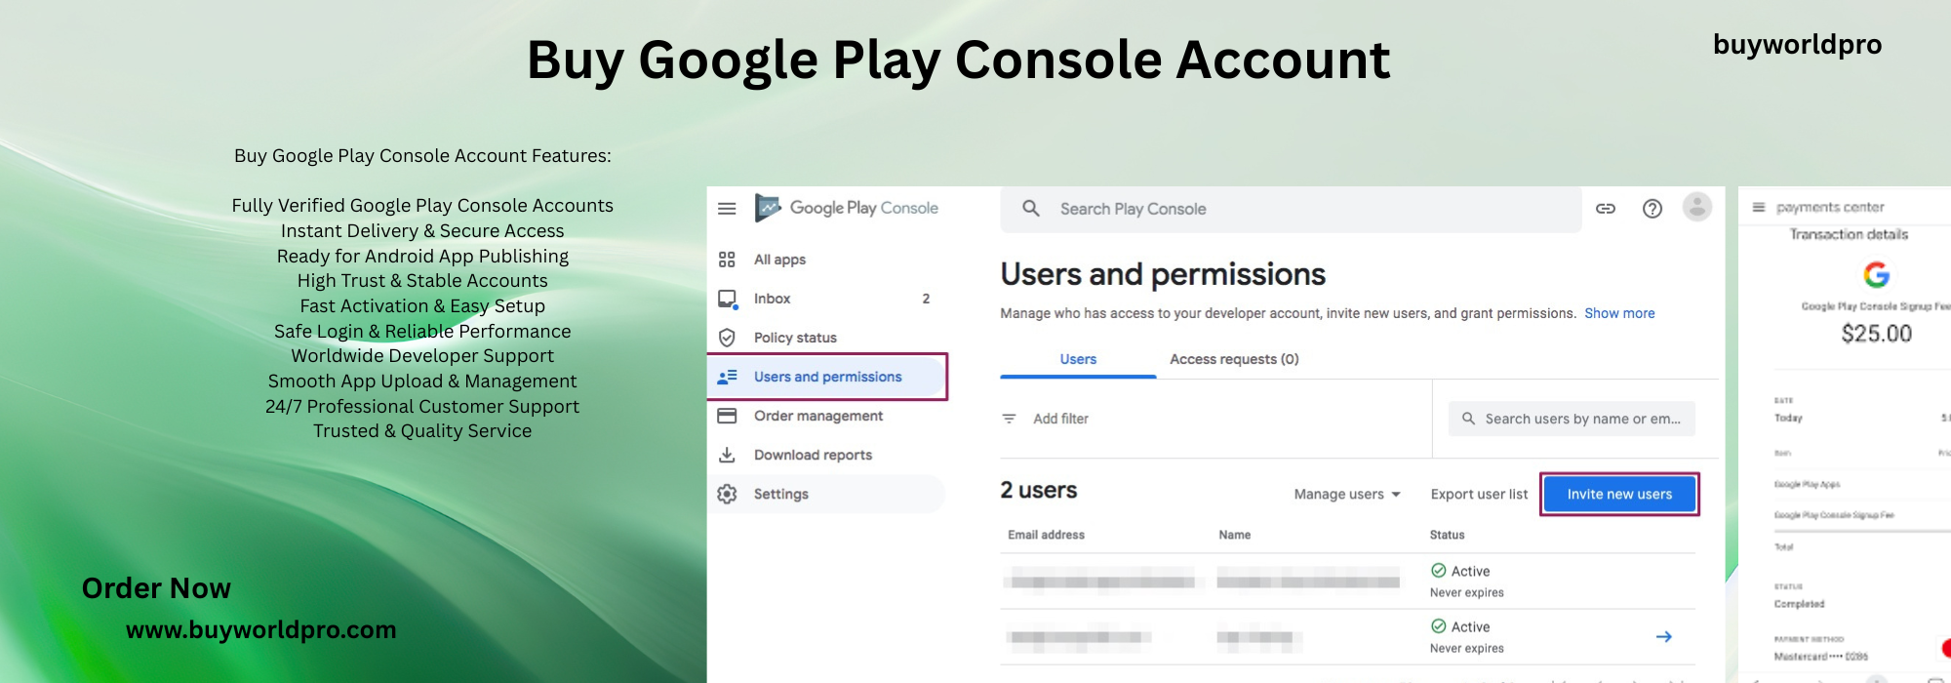Click the Add filter lines icon
1951x683 pixels.
[x=1009, y=419]
